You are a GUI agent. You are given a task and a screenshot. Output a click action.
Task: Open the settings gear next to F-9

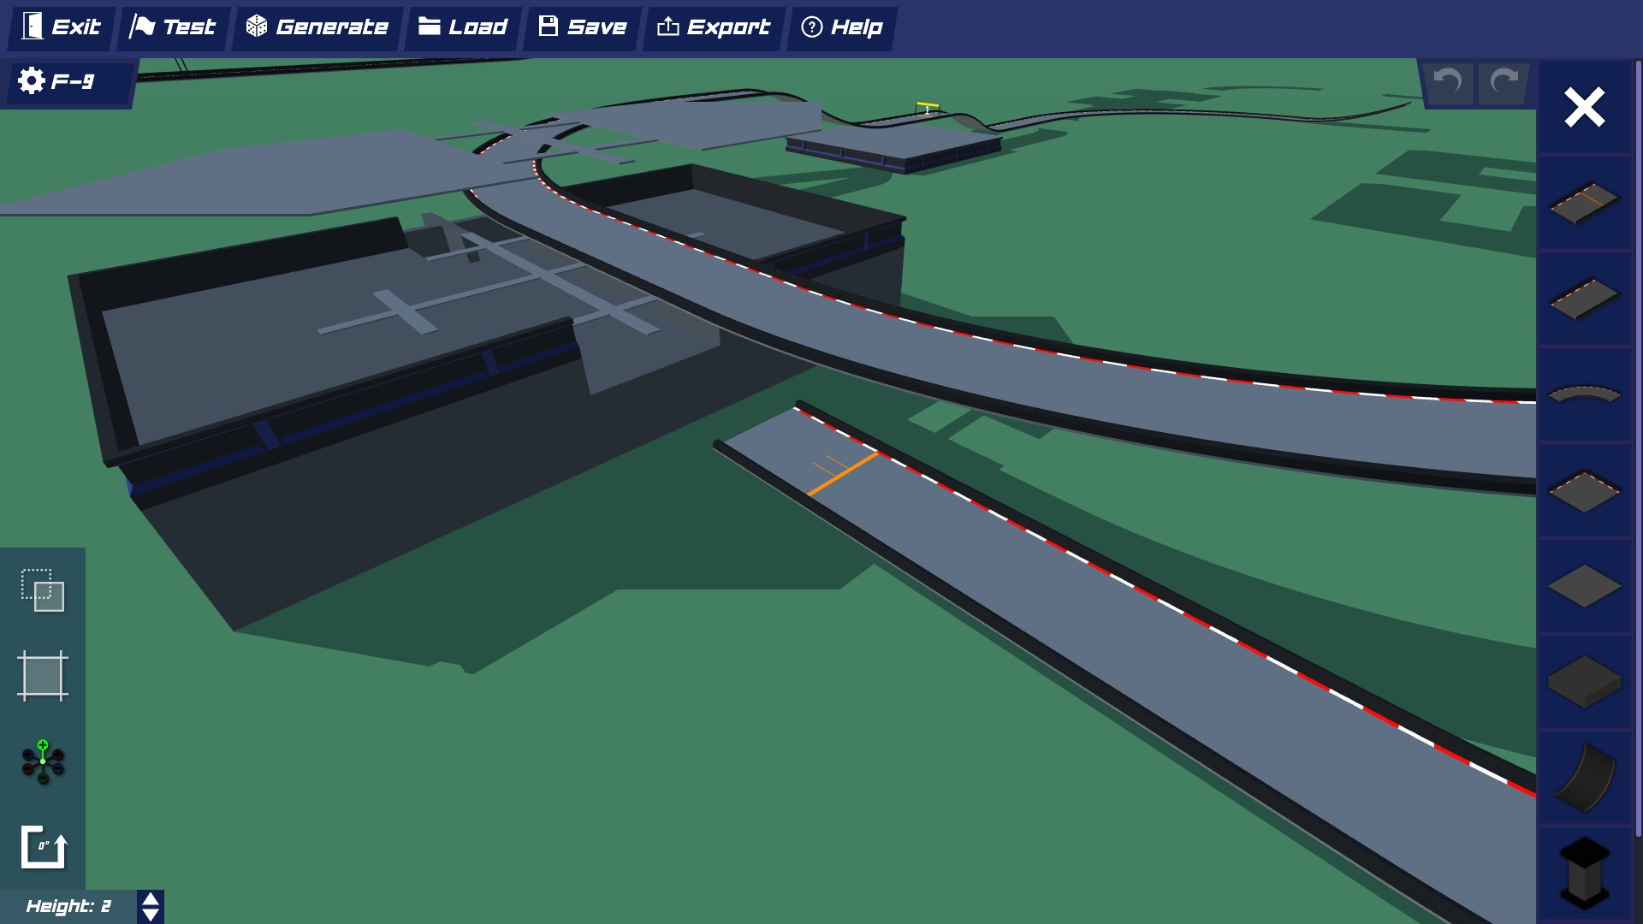[31, 81]
